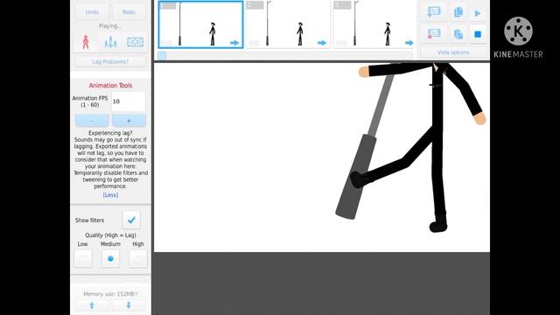The height and width of the screenshot is (315, 560).
Task: Click the Playing... status text
Action: tap(110, 26)
